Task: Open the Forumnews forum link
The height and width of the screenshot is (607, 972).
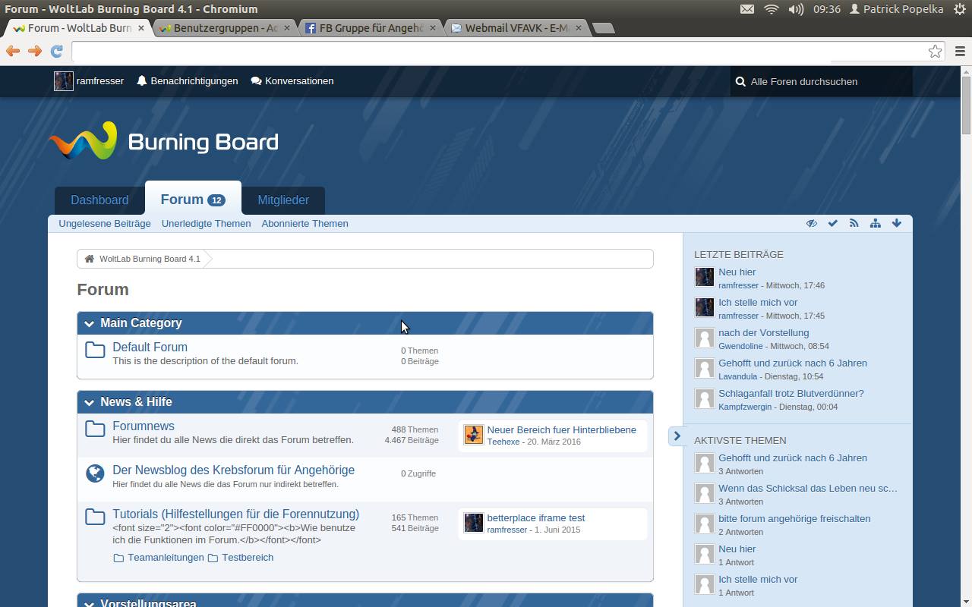Action: pyautogui.click(x=144, y=426)
